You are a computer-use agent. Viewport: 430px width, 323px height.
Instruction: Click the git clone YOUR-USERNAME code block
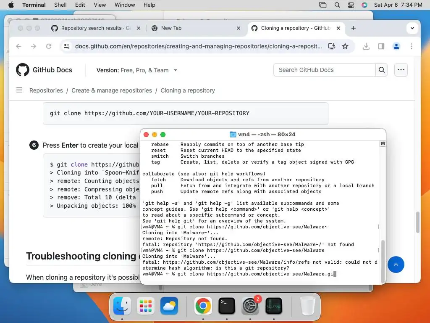point(185,114)
